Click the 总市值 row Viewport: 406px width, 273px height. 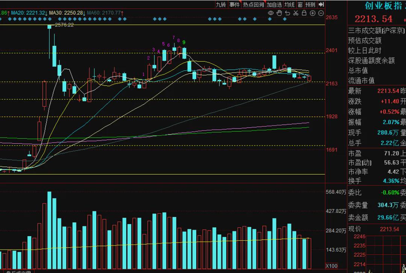coord(358,70)
